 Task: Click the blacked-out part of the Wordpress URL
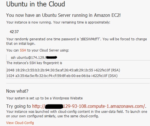click(x=54, y=107)
